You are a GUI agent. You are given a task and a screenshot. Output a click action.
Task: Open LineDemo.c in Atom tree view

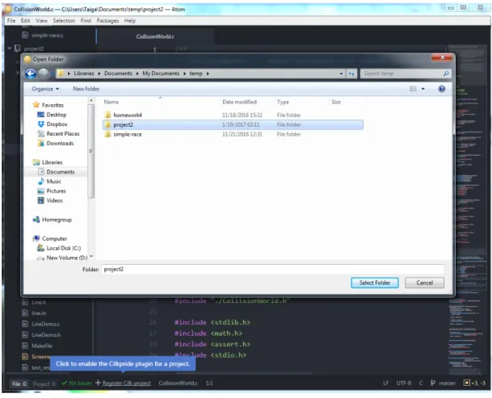tap(45, 324)
